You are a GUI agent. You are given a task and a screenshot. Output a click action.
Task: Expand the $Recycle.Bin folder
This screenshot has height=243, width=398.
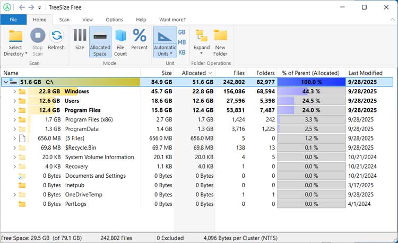[14, 148]
